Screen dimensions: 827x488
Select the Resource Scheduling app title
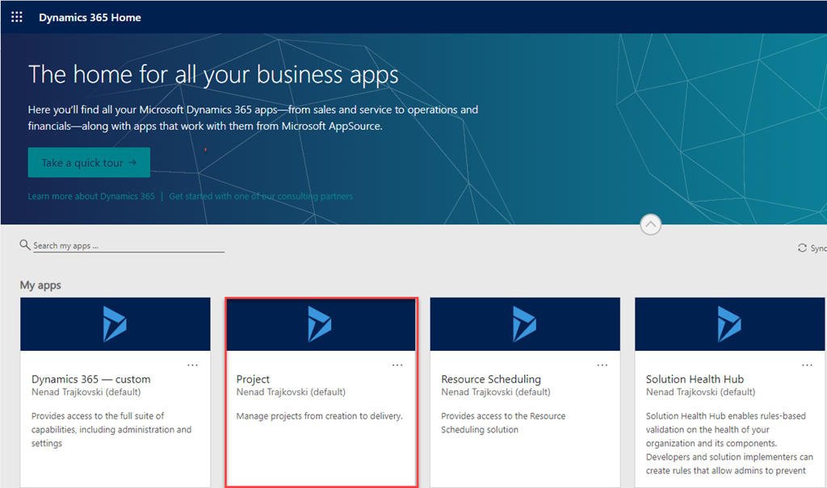(x=491, y=379)
